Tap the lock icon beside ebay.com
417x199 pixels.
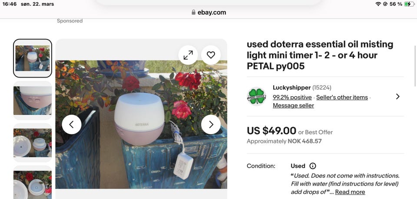(194, 13)
